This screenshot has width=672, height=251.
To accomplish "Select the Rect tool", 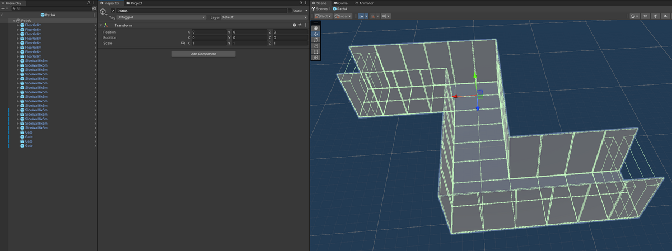I will point(316,51).
